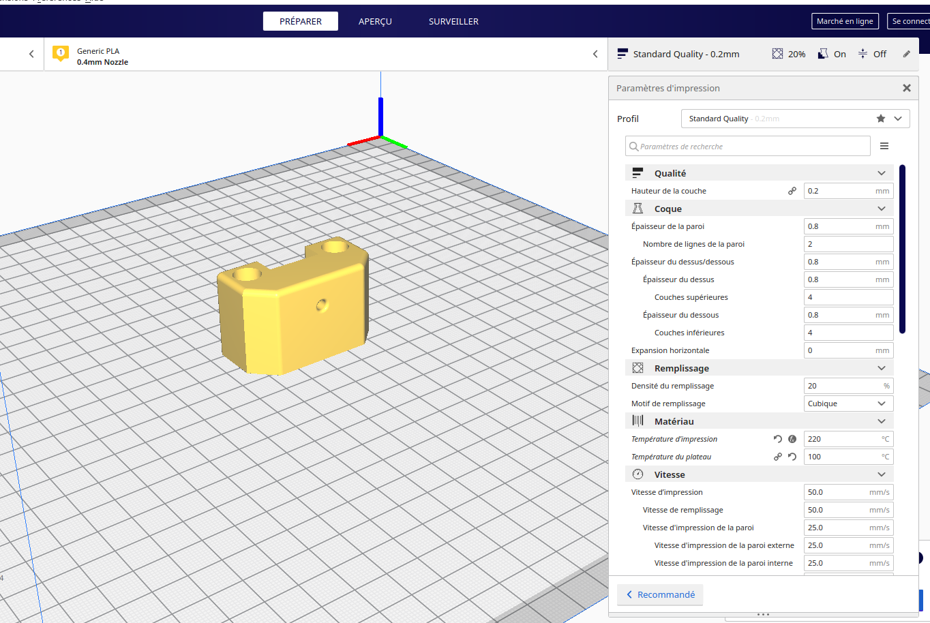930x623 pixels.
Task: Edit Densité du remplissage value
Action: tap(848, 386)
